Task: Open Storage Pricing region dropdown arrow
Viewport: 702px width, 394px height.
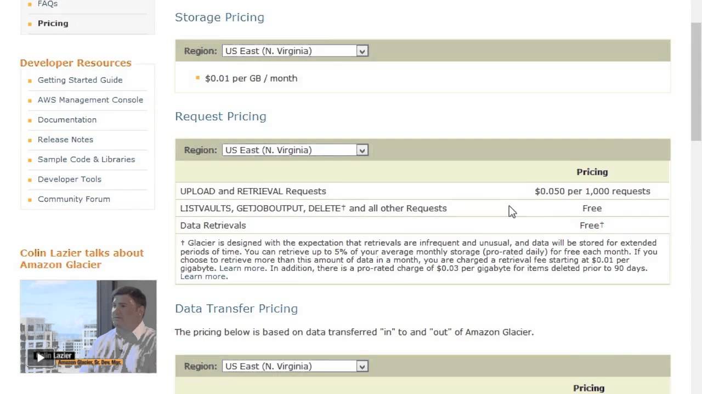Action: coord(362,51)
